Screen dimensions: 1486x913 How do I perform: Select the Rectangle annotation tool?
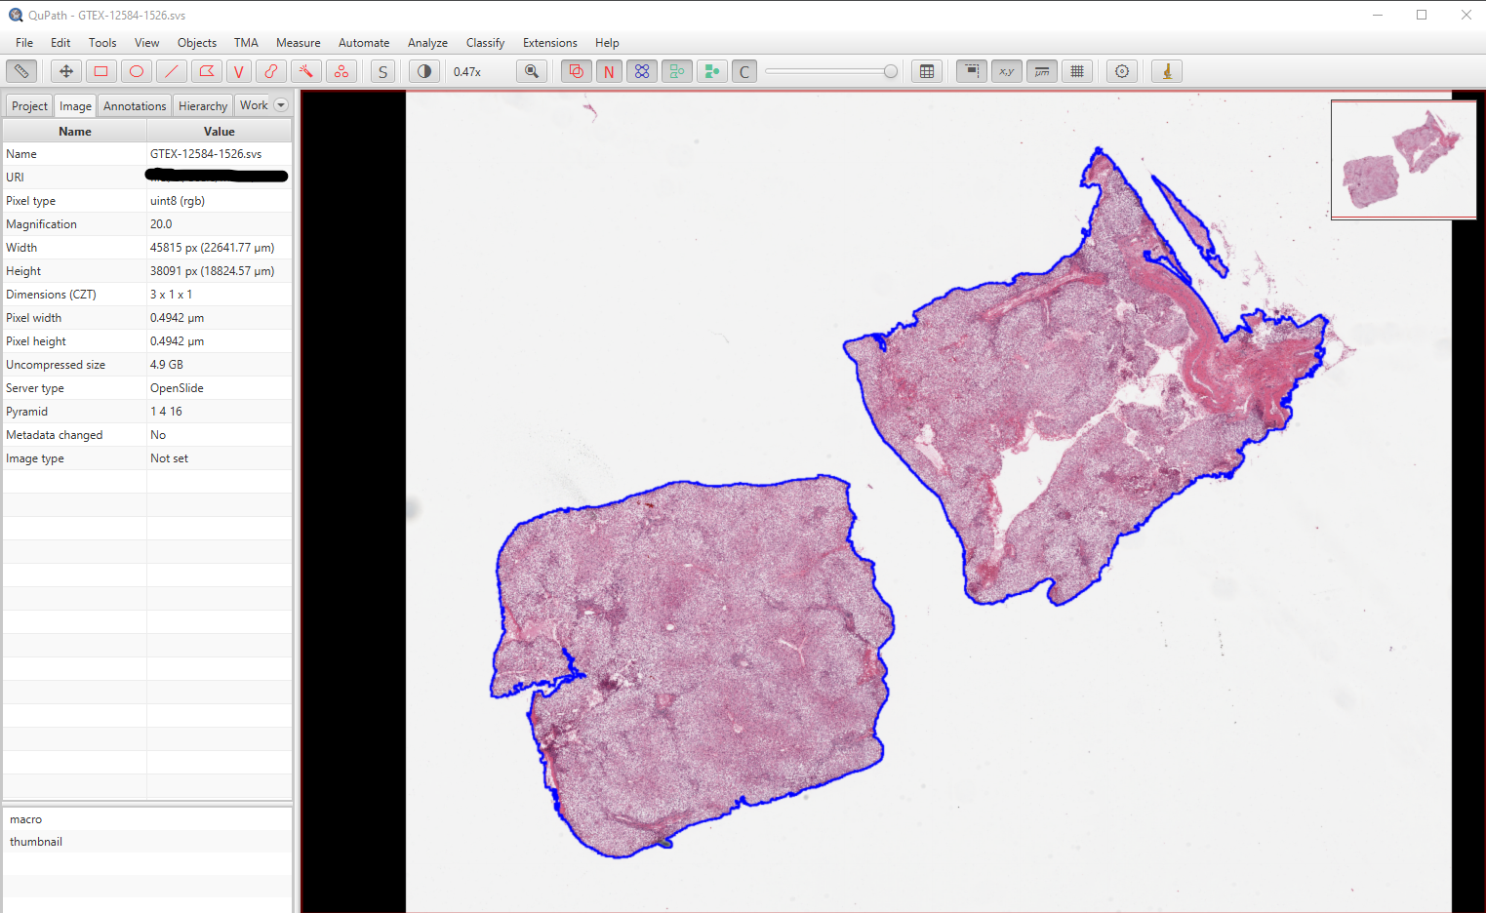point(100,70)
